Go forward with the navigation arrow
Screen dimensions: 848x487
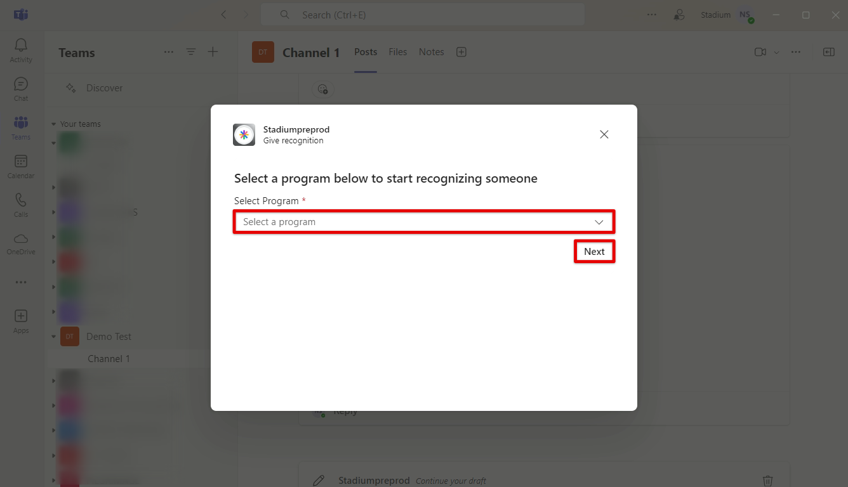click(246, 15)
